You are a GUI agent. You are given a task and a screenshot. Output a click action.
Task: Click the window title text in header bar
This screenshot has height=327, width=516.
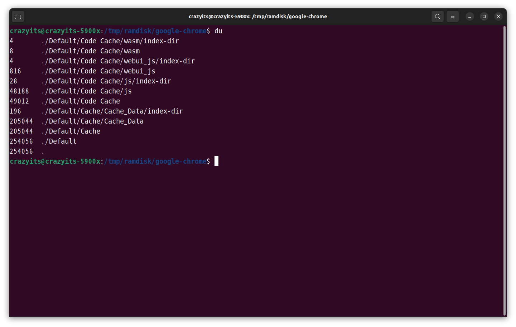258,16
